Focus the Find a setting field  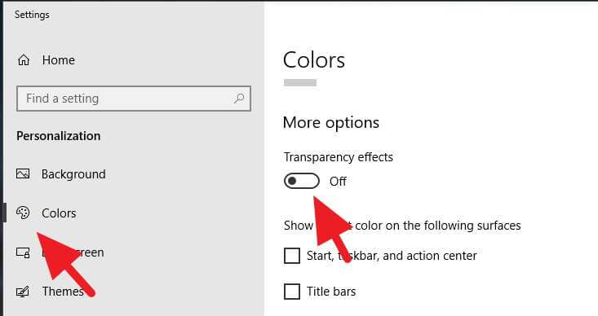134,99
